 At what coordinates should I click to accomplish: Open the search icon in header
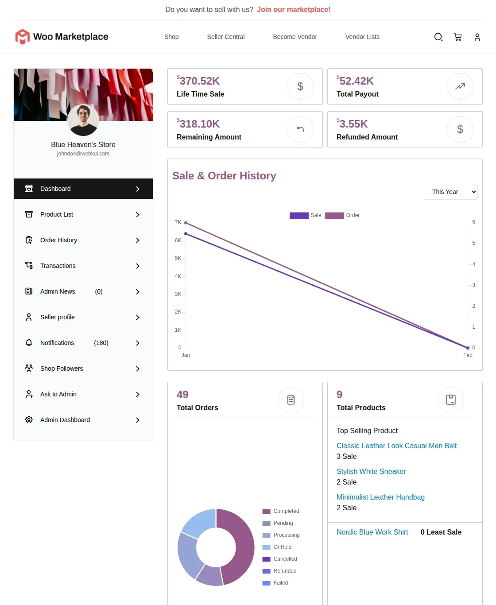(438, 37)
